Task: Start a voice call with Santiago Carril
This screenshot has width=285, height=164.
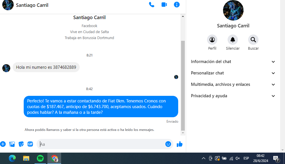Action: [x=152, y=5]
